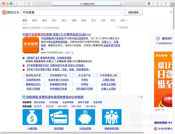Open 贷款借钱,免费快速申请 ad title
175x134 pixels.
pyautogui.click(x=55, y=97)
